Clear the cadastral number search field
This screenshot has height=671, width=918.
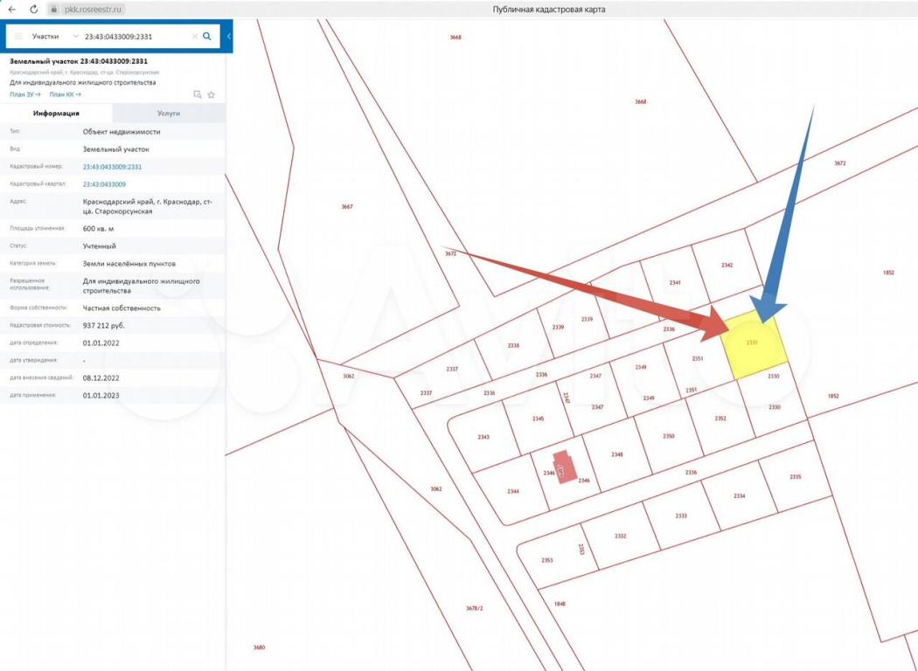click(194, 37)
